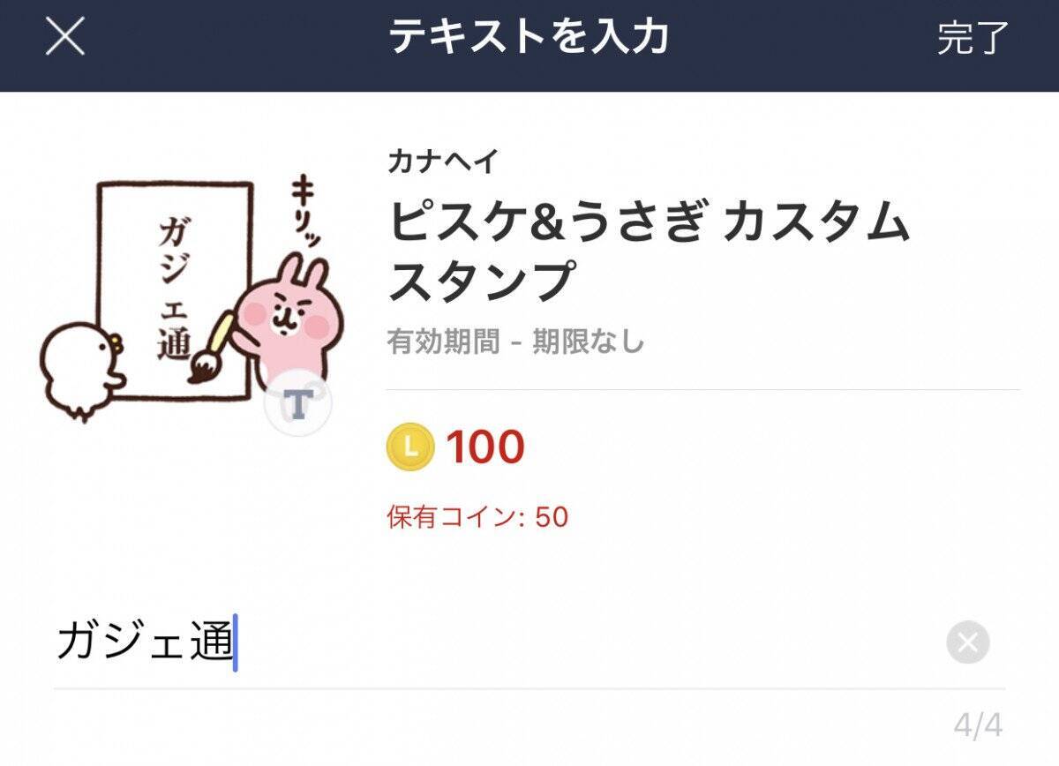The height and width of the screenshot is (766, 1059).
Task: Tap the 有効期間 - 期限なし label
Action: click(x=515, y=342)
